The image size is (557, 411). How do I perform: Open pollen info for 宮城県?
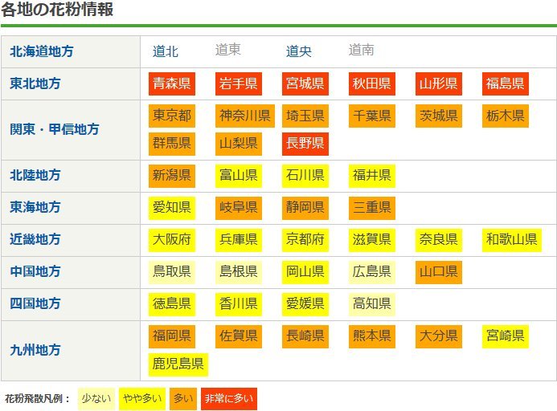tap(305, 83)
